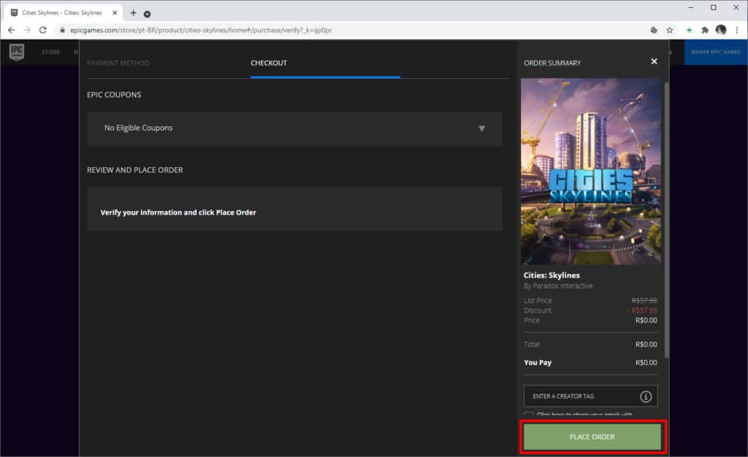Select the Checkout tab
This screenshot has height=457, width=748.
[269, 63]
